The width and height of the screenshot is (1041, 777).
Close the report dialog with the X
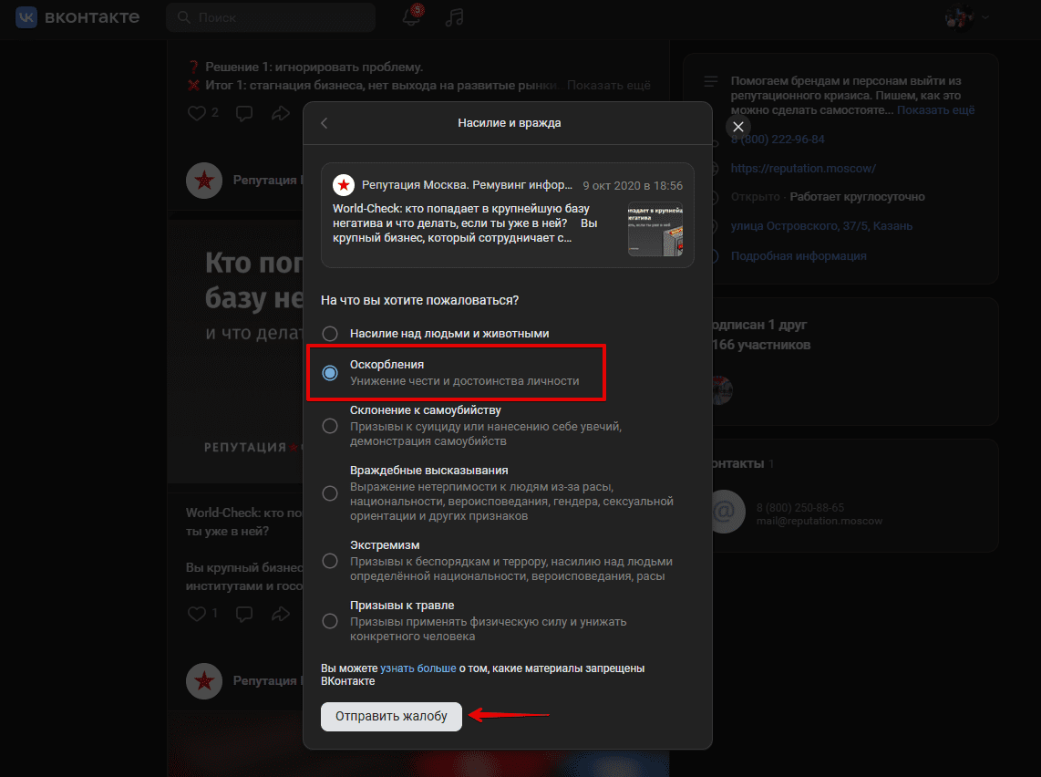click(738, 127)
